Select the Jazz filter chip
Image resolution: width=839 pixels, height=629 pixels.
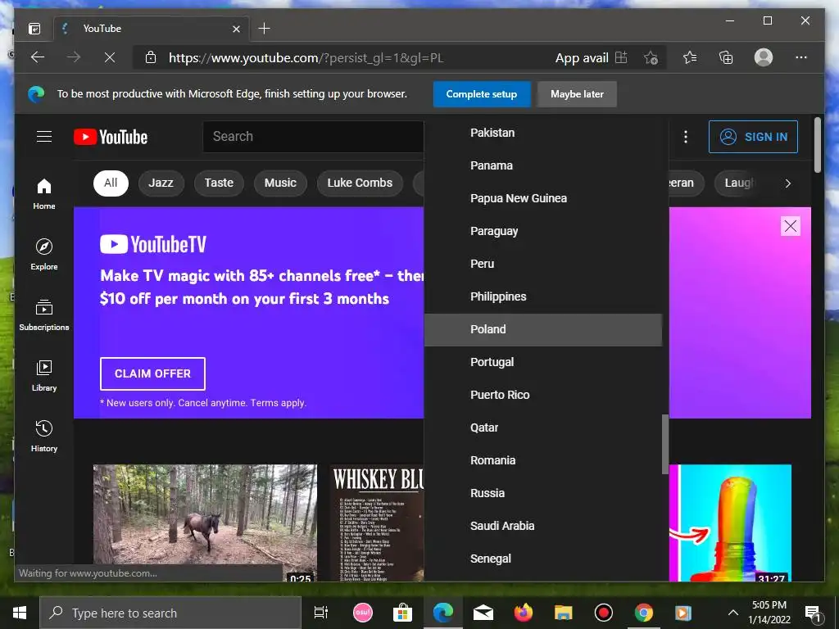tap(161, 183)
